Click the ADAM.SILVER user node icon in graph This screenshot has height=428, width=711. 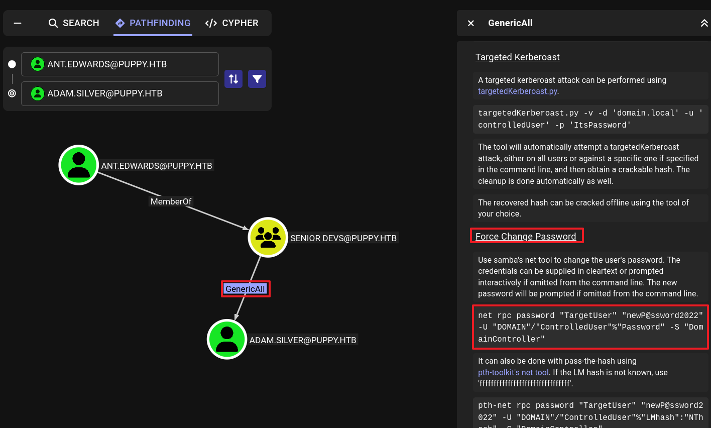227,339
